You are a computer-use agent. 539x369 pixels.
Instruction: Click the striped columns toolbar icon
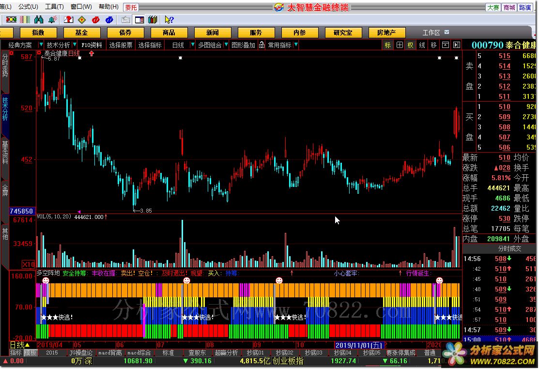[25, 19]
